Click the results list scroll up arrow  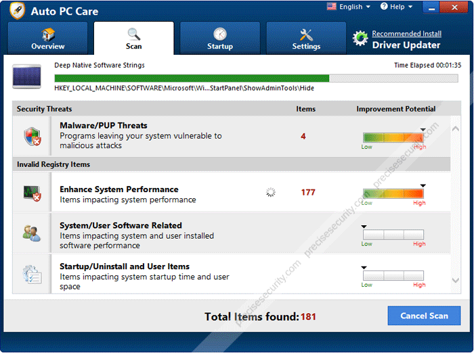456,129
